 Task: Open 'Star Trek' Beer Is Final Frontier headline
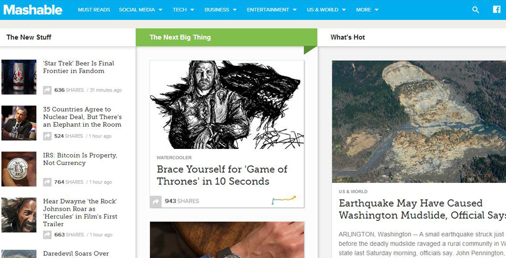(x=79, y=67)
